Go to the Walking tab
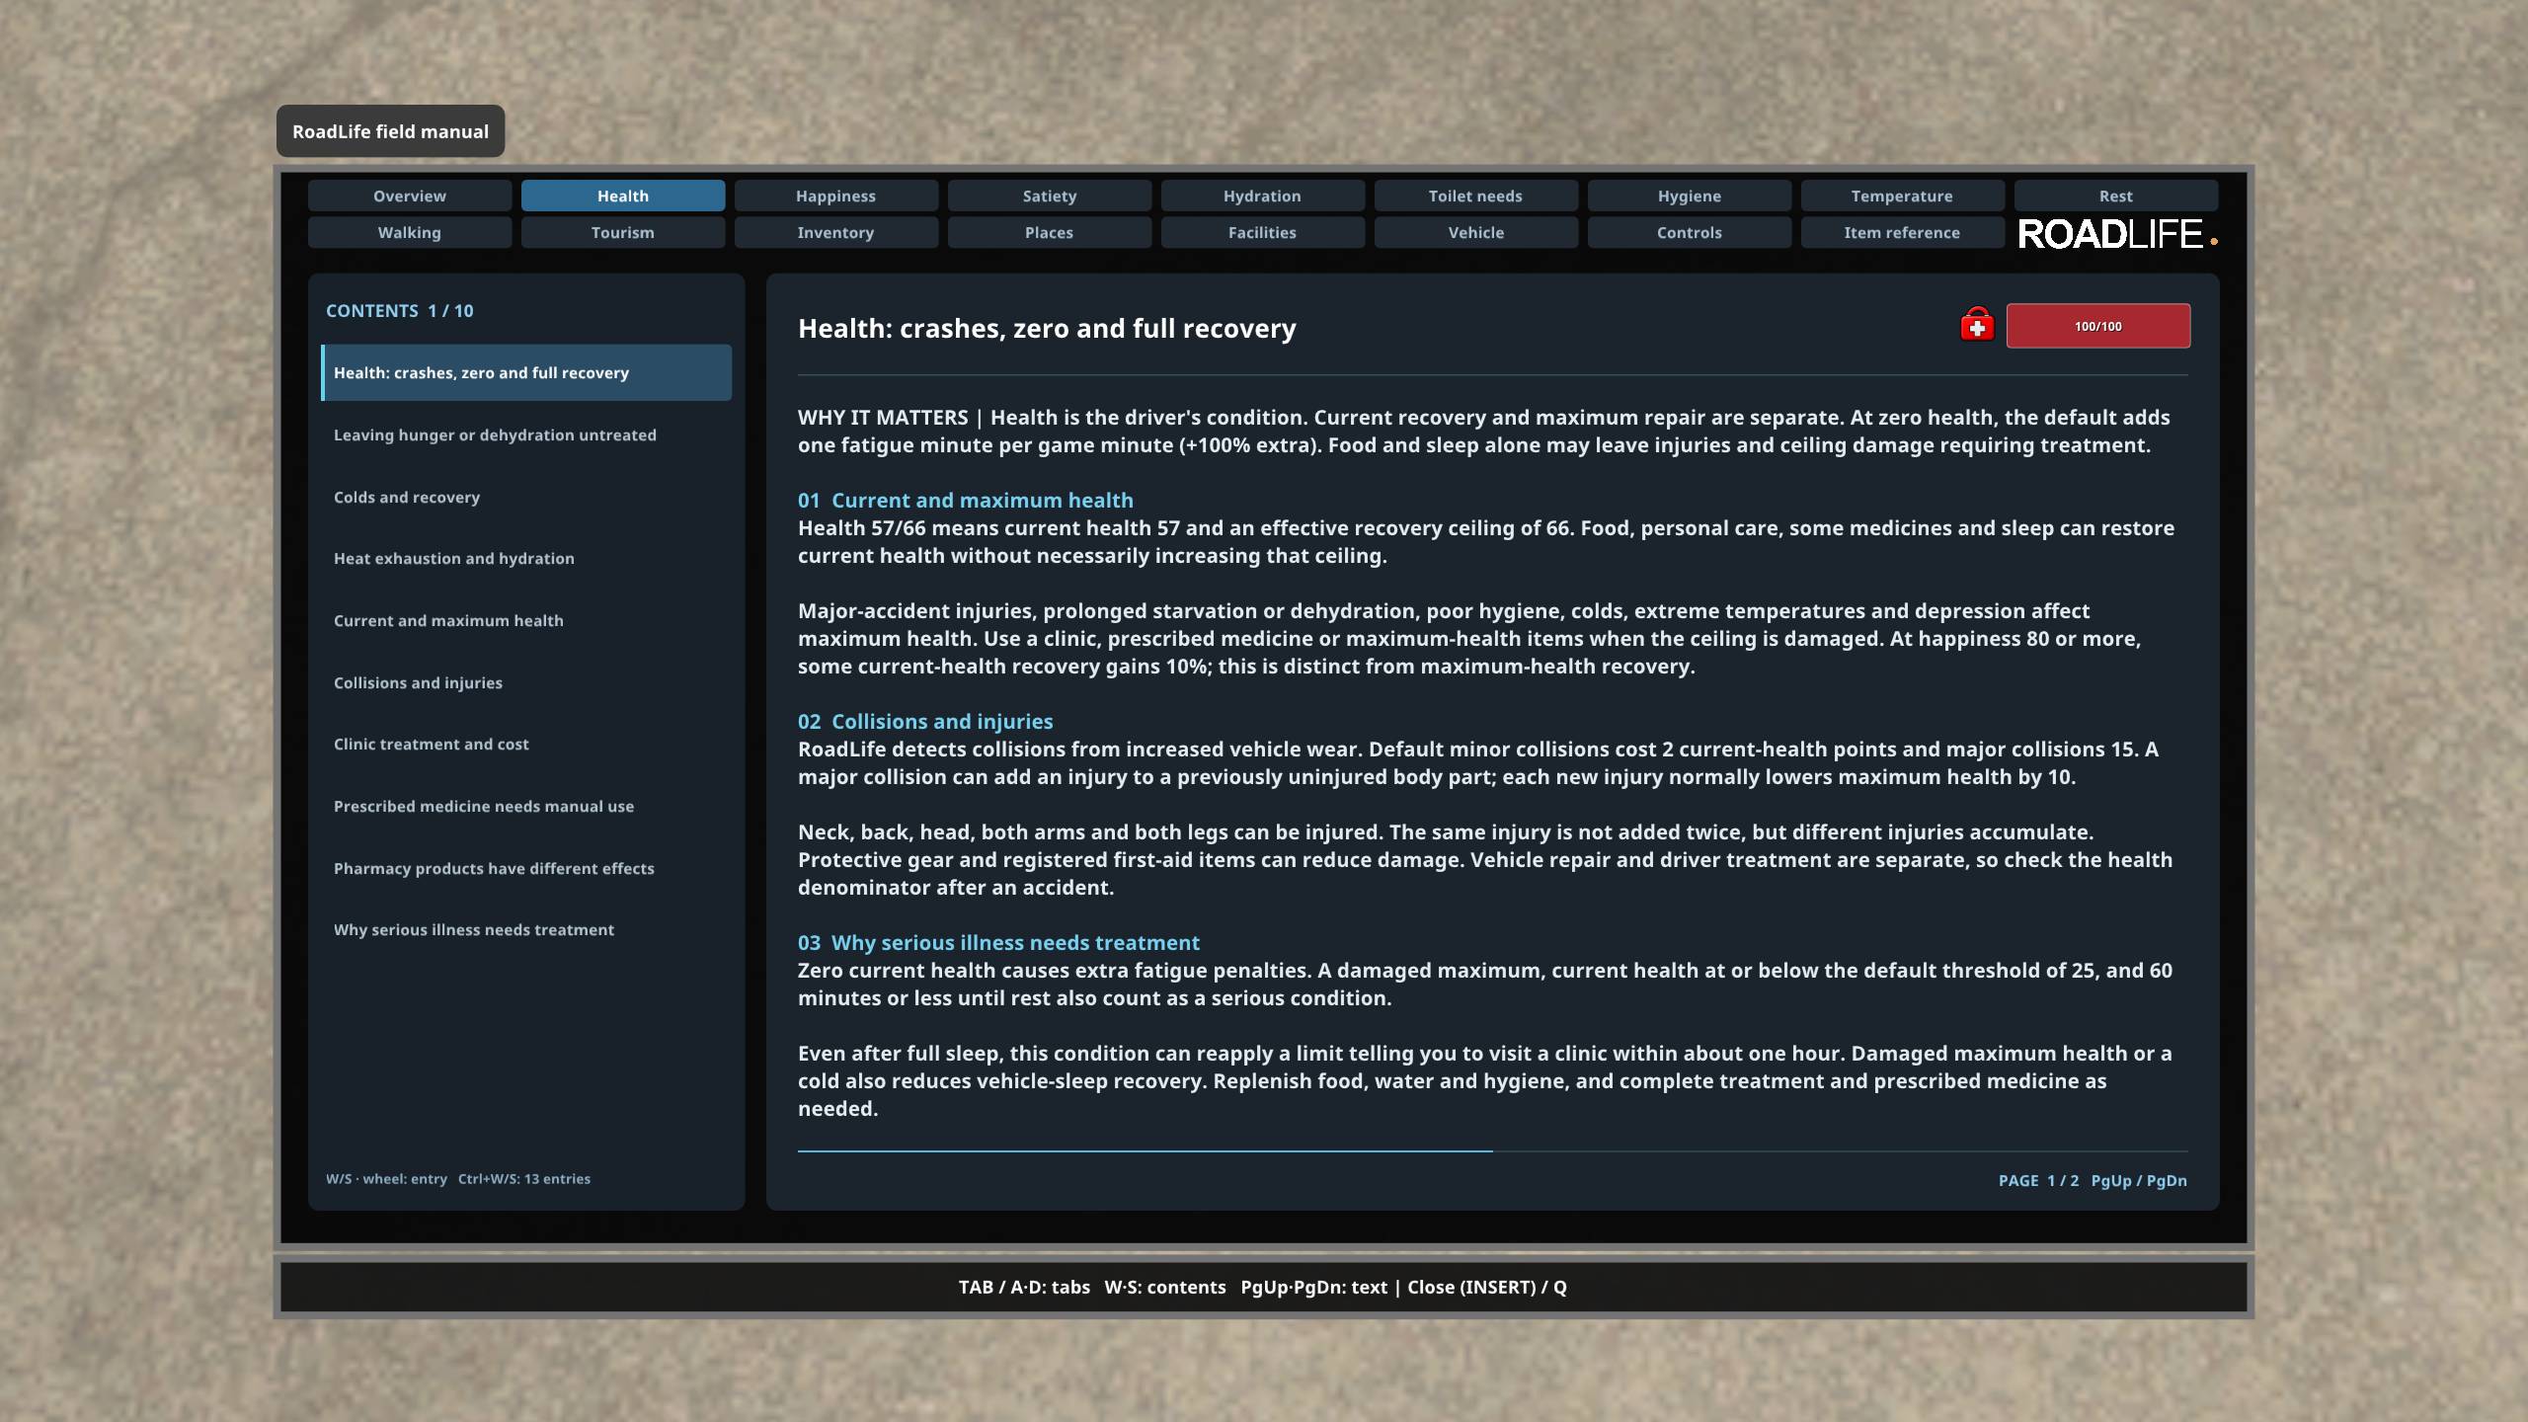This screenshot has width=2528, height=1422. tap(410, 232)
